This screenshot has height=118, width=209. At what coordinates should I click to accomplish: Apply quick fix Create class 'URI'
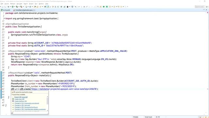[20, 99]
